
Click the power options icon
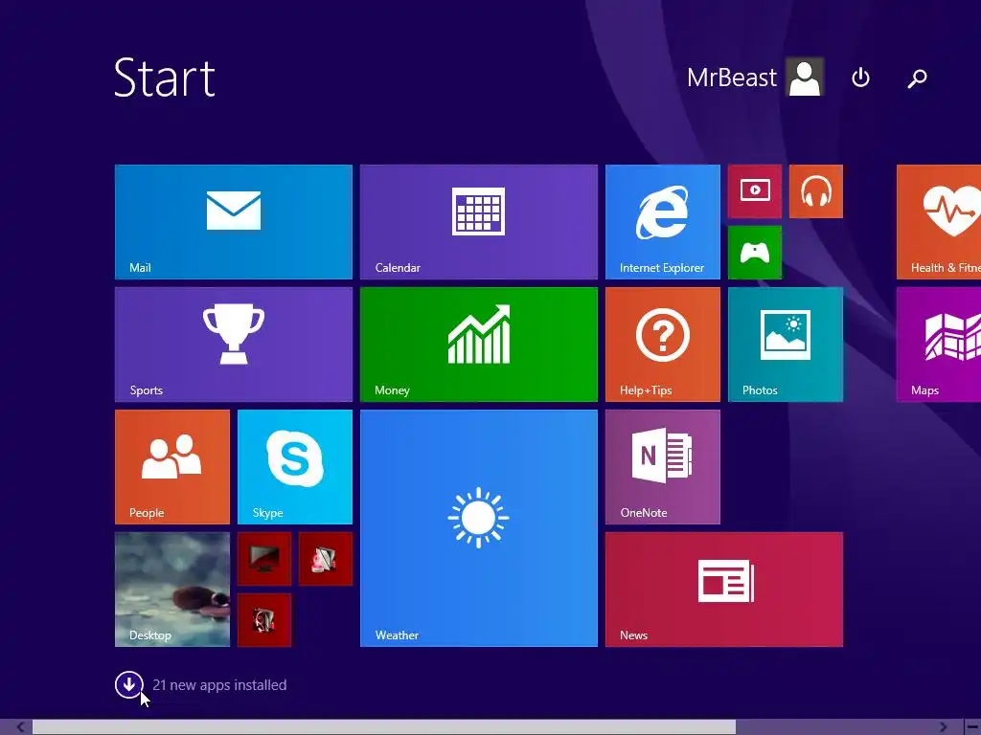[861, 78]
